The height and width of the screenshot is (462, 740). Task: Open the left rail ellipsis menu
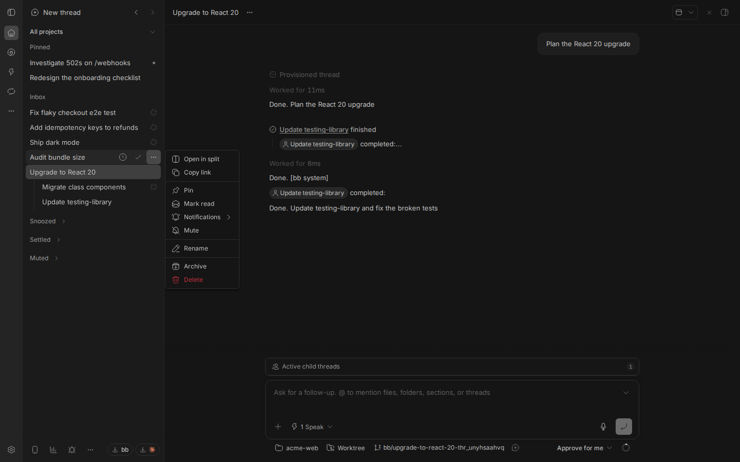point(11,111)
